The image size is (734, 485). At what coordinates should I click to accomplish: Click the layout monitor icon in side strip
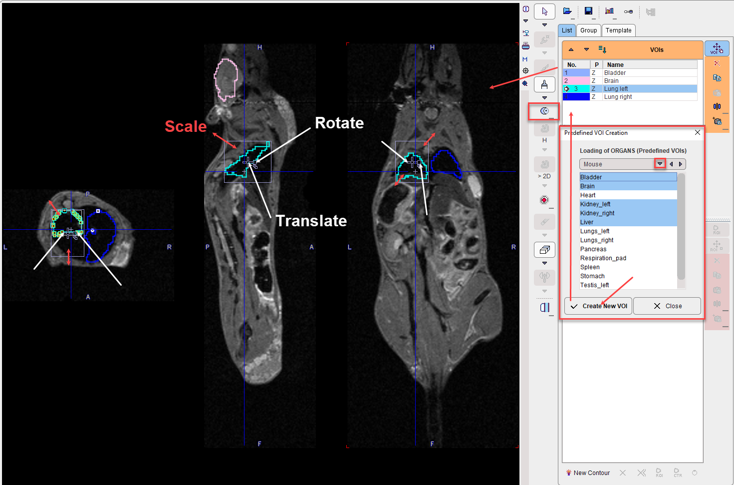click(525, 33)
